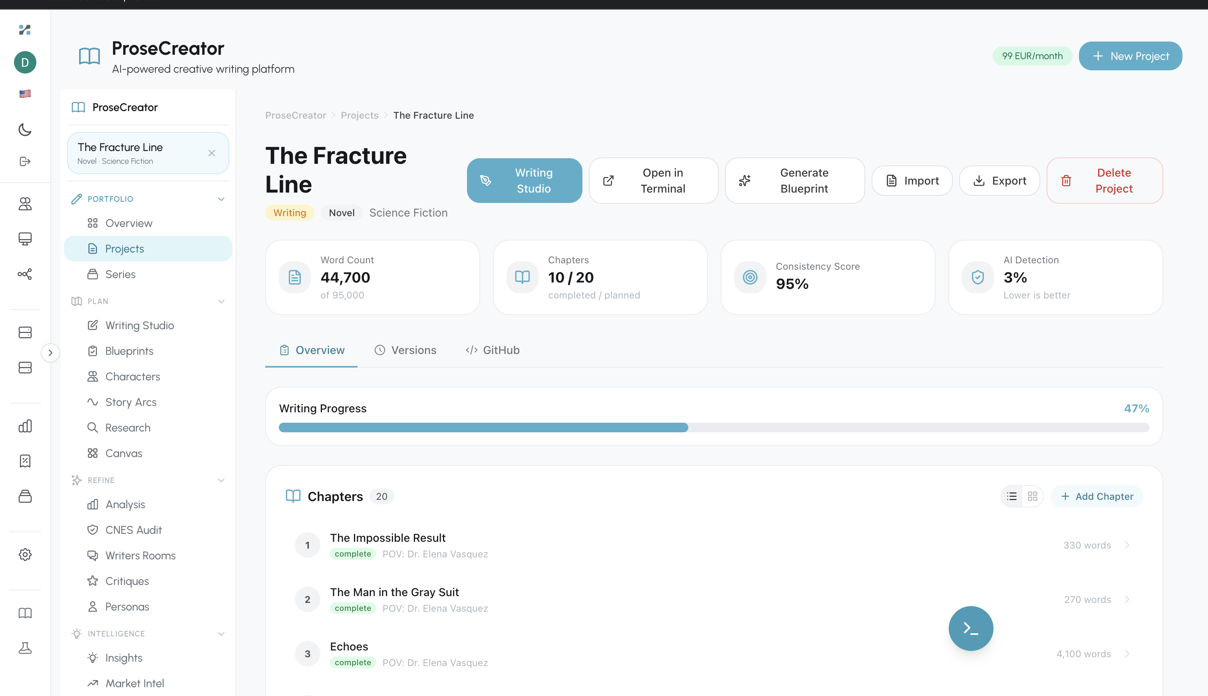Click the Generate Blueprint button
The height and width of the screenshot is (696, 1208).
[795, 180]
